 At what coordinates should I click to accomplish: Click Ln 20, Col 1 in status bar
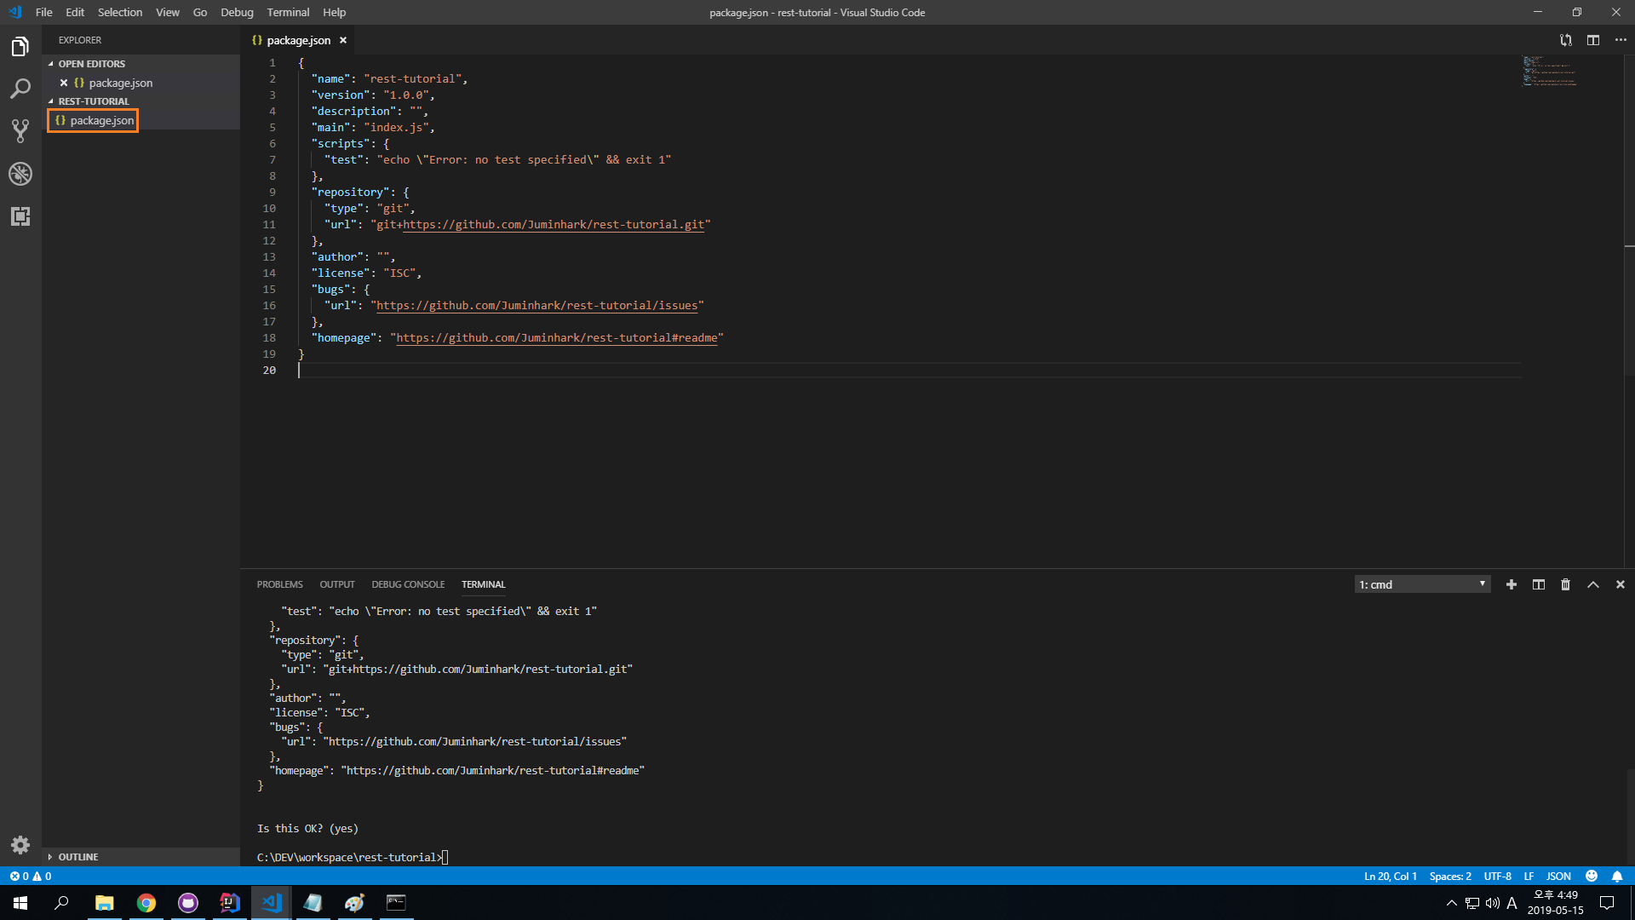1391,876
